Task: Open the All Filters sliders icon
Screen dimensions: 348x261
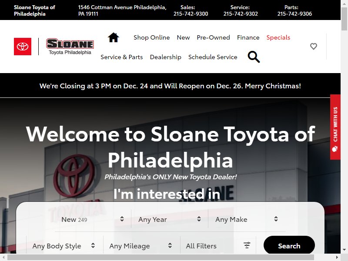Action: point(247,245)
